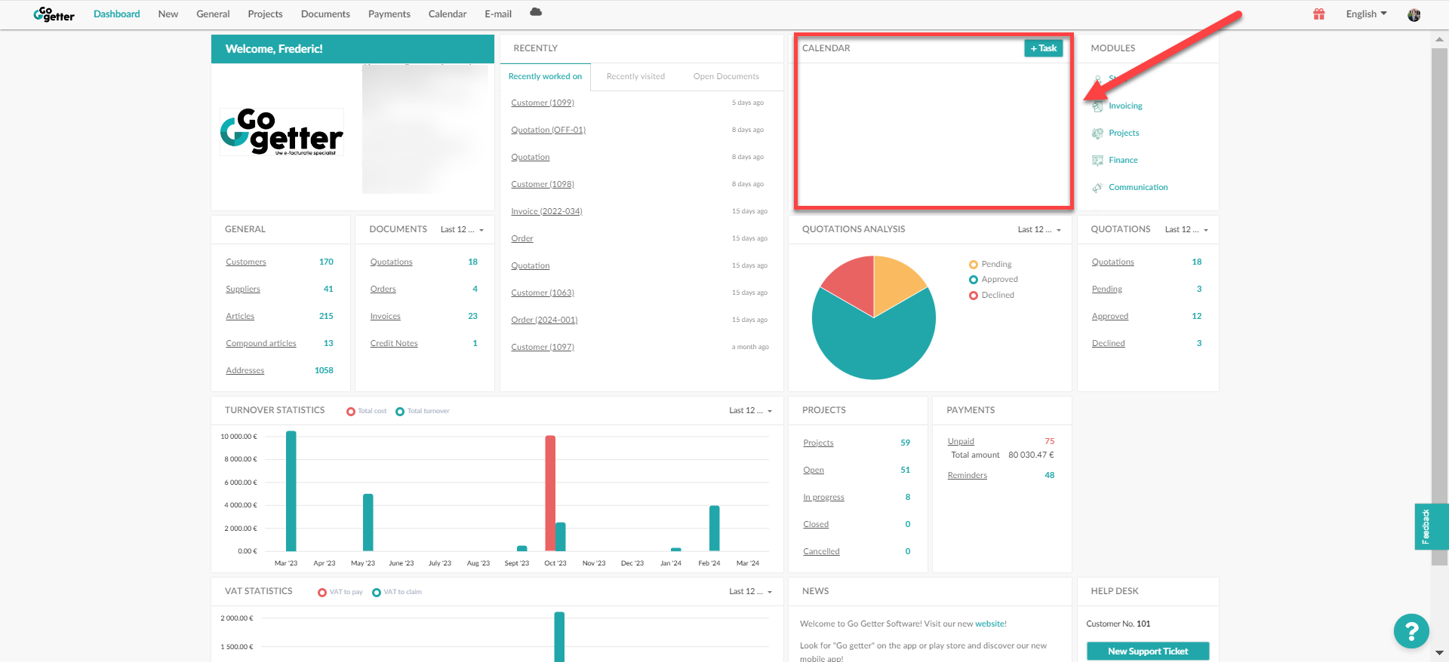This screenshot has width=1449, height=662.
Task: Toggle VAT to pay legend marker
Action: 322,593
